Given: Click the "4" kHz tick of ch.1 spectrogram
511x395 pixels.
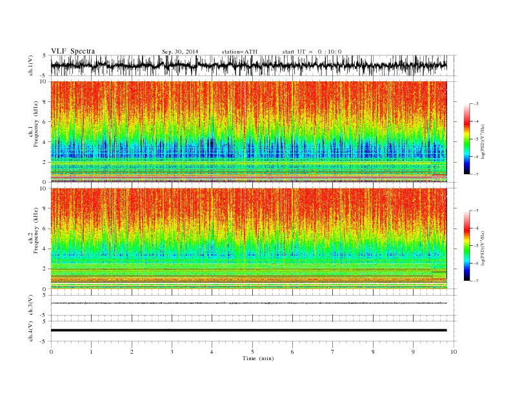Looking at the screenshot, I should 45,142.
